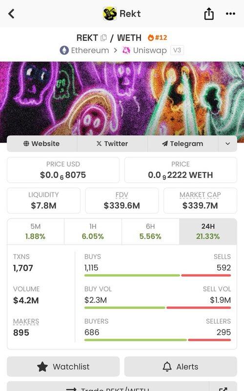Select the 24H timeframe tab
The height and width of the screenshot is (391, 244).
(208, 232)
